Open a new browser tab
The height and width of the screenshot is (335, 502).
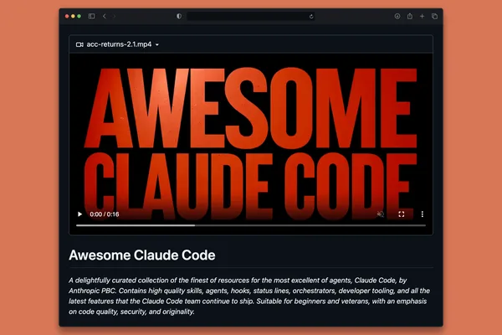coord(422,16)
